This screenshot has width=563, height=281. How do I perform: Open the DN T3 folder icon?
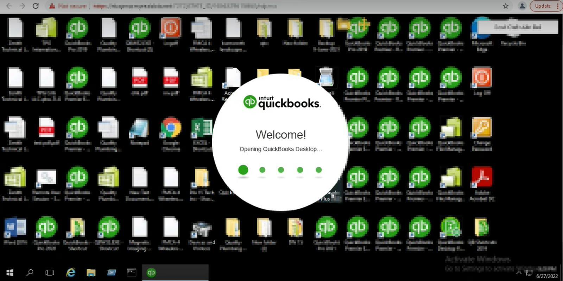295,228
